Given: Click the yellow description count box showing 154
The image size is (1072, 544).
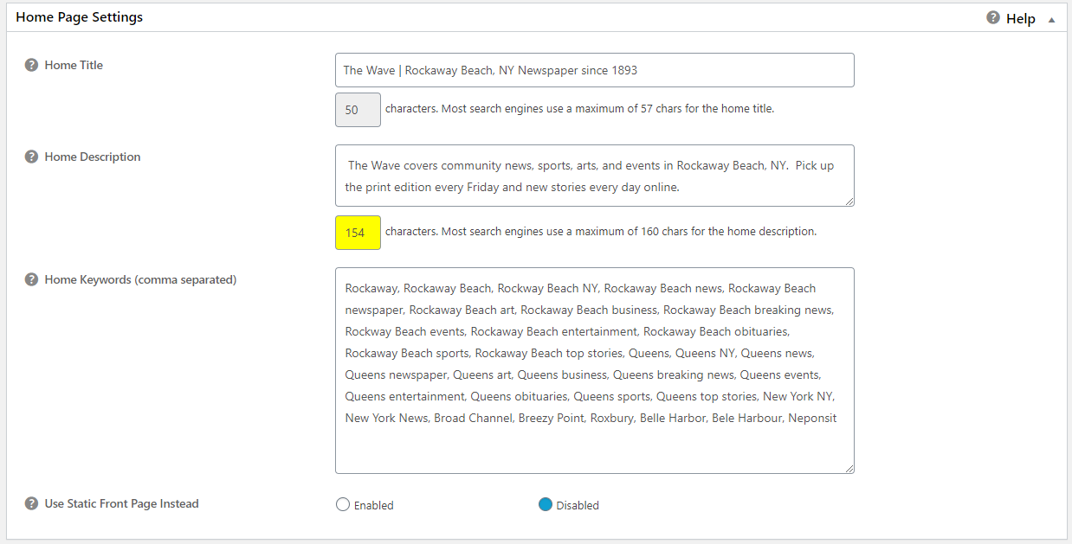Looking at the screenshot, I should pyautogui.click(x=358, y=233).
